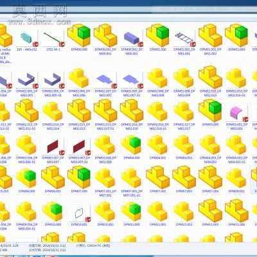The image size is (257, 257).
Task: Select the DPM03.007_DPM03.007-01 red panel thumbnail
Action: [x=79, y=146]
